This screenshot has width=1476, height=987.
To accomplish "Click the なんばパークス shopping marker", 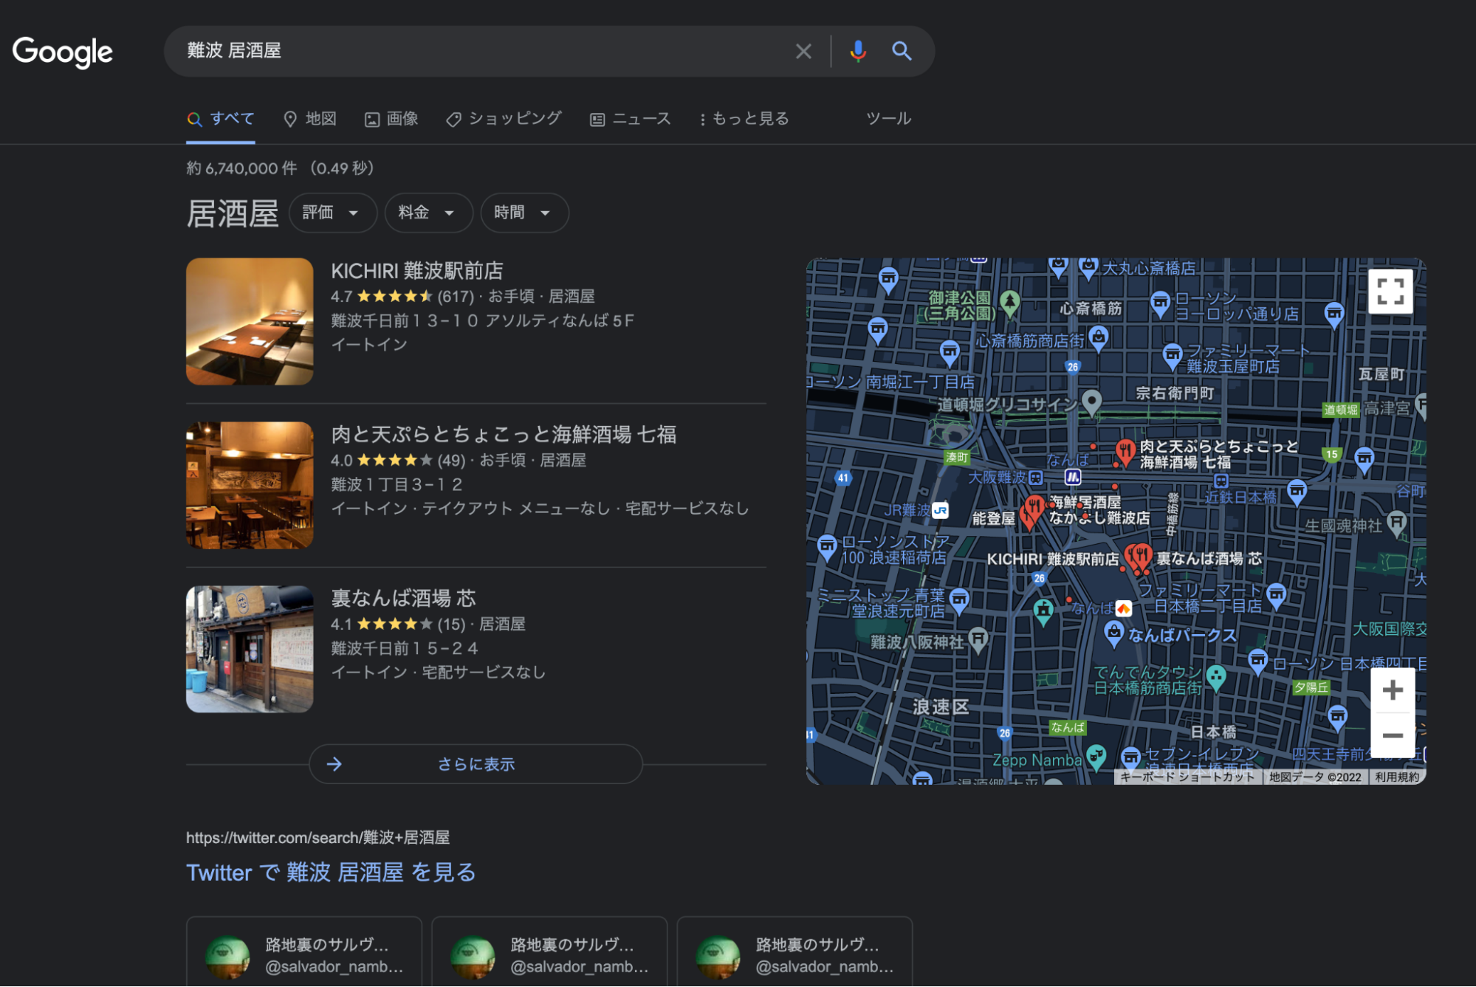I will [x=1113, y=633].
